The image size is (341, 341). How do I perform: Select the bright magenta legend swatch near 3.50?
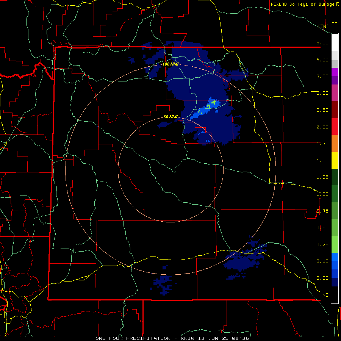(335, 72)
